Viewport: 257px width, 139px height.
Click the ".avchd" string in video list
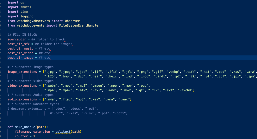click(185, 90)
